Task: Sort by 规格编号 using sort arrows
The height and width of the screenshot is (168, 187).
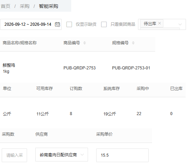Action: [133, 43]
